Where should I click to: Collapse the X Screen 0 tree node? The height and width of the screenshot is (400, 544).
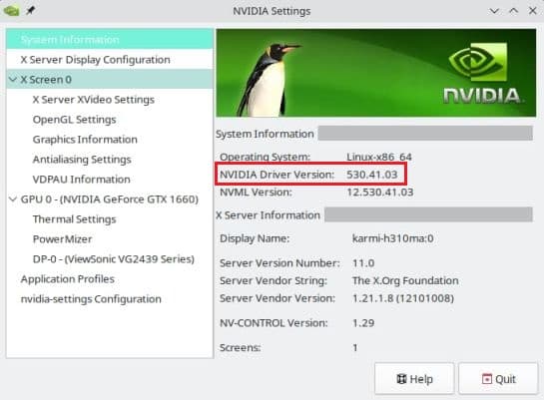tap(13, 80)
